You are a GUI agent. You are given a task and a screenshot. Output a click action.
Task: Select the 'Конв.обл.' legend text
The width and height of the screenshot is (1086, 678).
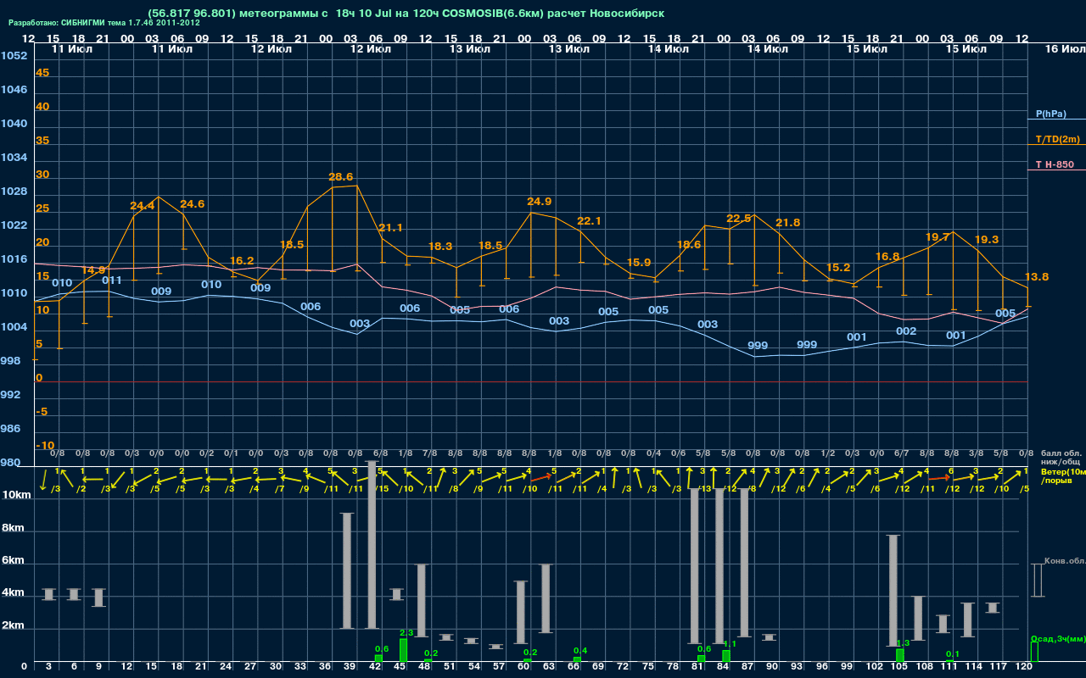click(1065, 561)
